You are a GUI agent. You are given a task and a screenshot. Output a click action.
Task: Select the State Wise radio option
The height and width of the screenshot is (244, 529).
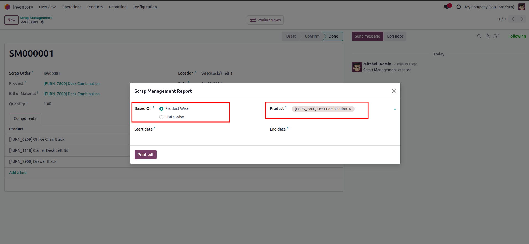tap(161, 117)
